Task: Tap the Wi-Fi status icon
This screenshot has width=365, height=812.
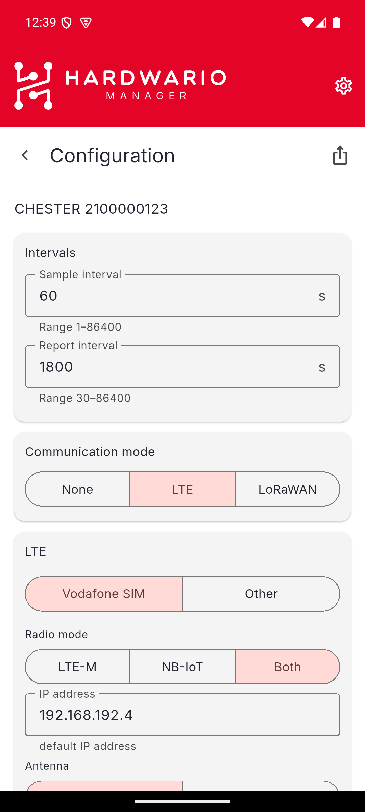Action: coord(307,22)
